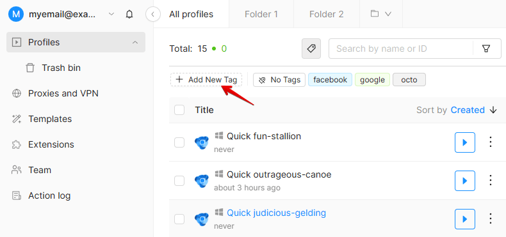
Task: Launch the Quick judicious-gelding profile
Action: click(465, 219)
